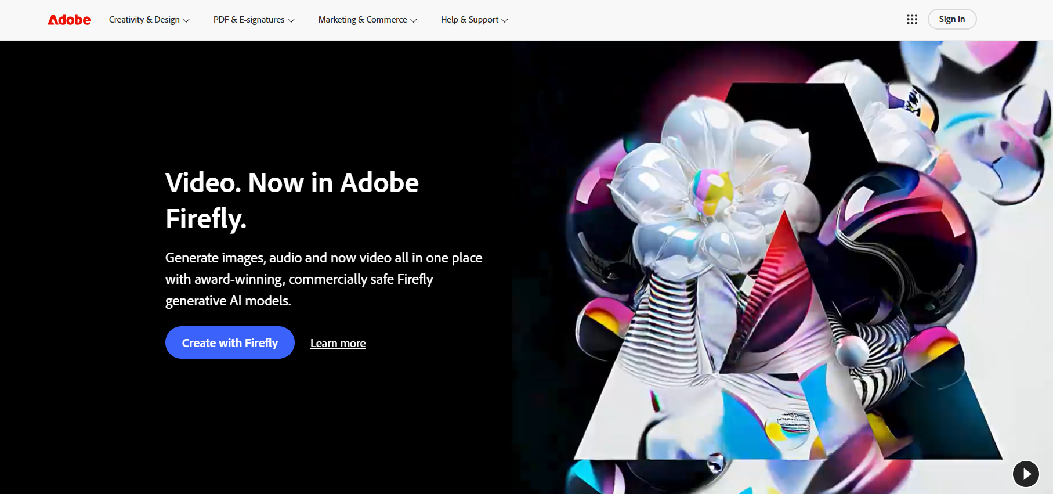The width and height of the screenshot is (1053, 494).
Task: Play the hero video with the play button
Action: (1026, 474)
